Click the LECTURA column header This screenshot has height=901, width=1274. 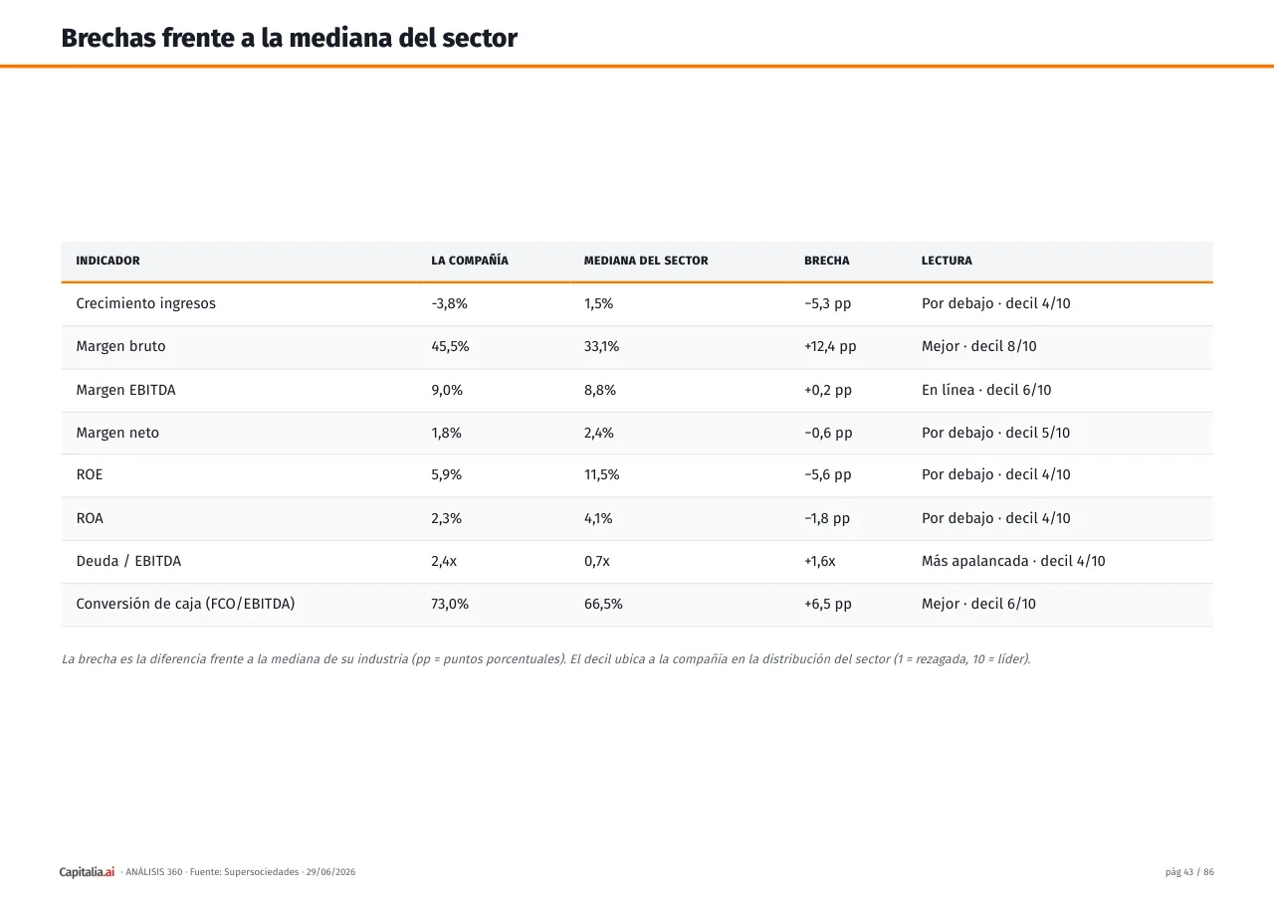pyautogui.click(x=947, y=261)
